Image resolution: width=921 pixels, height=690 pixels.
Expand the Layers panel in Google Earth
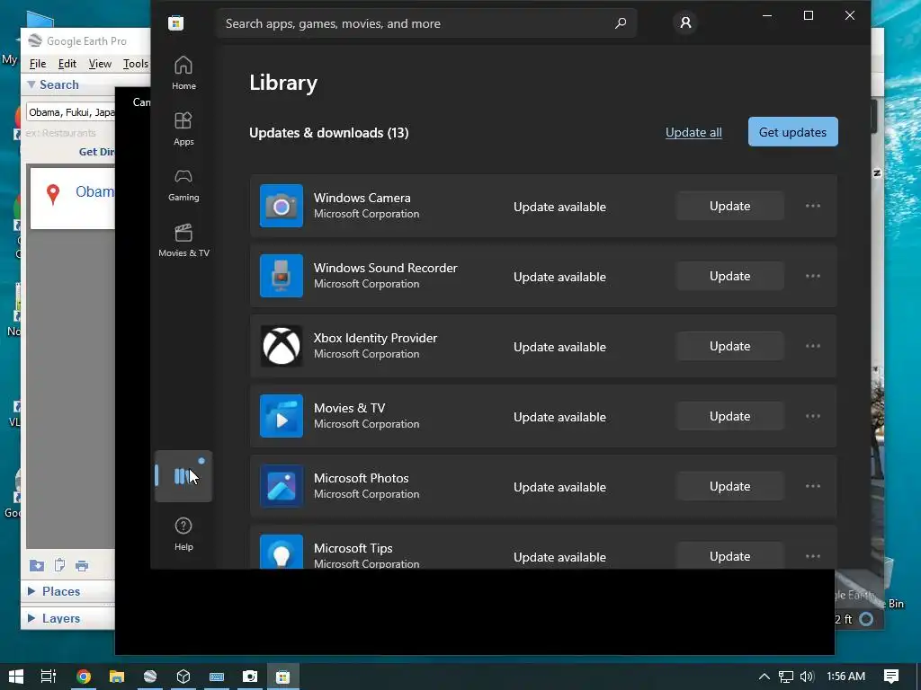31,618
